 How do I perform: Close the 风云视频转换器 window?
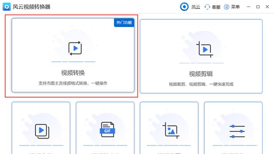click(267, 7)
